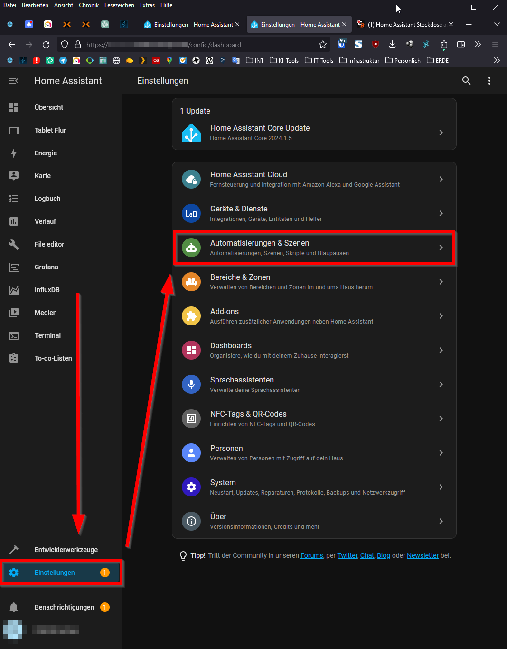Follow the Forums link
Screen dimensions: 507x649
tap(312, 555)
